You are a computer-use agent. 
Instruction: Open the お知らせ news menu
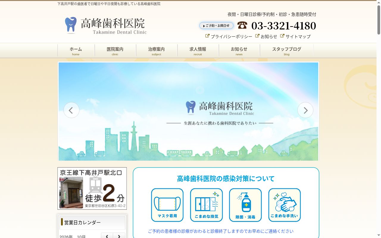click(239, 51)
